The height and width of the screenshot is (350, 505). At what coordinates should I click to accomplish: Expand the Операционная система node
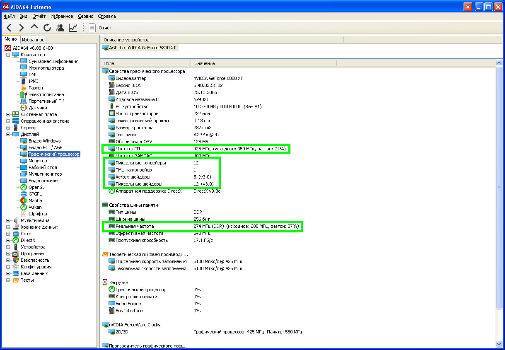pos(8,121)
